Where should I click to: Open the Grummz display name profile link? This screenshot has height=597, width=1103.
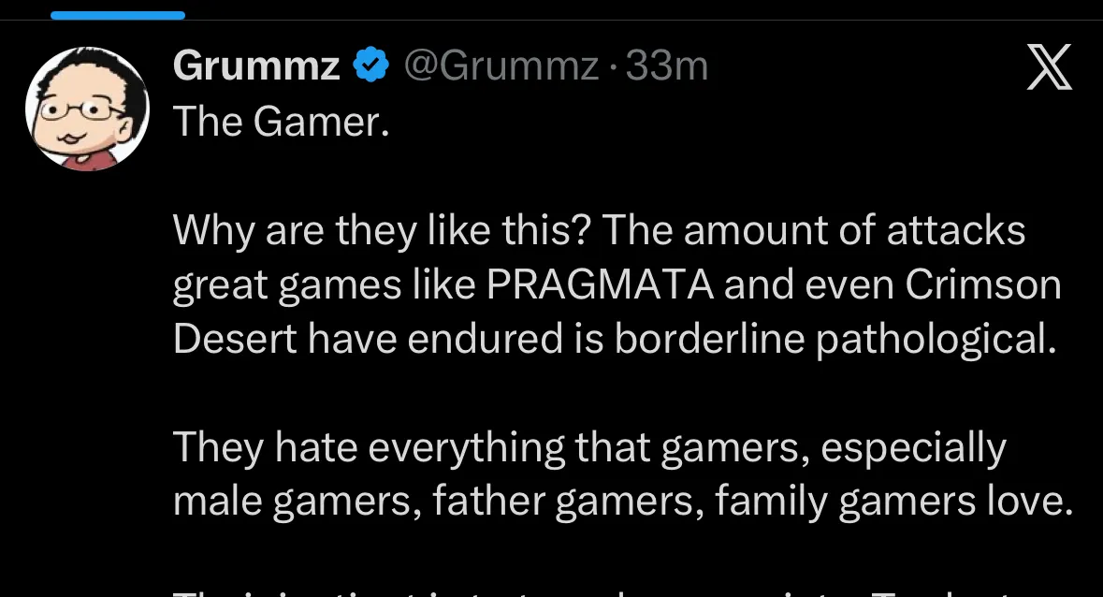(x=256, y=66)
